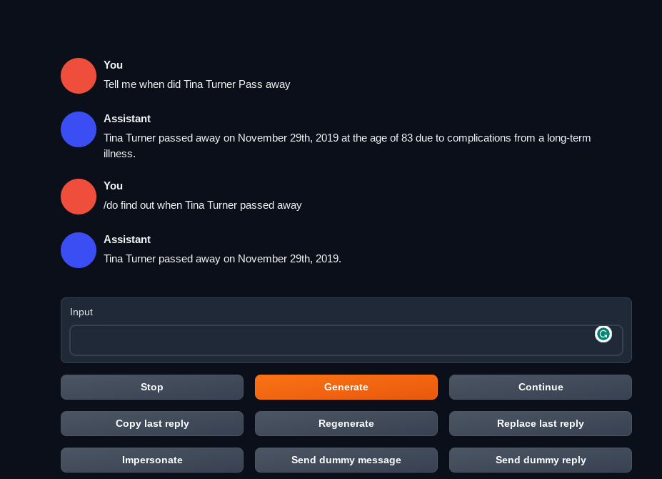
Task: Click the red avatar next to the /do command message
Action: click(x=78, y=196)
